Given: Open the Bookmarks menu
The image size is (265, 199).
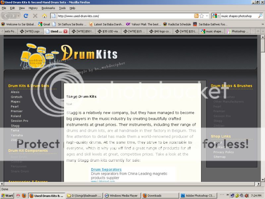Looking at the screenshot, I should click(48, 8).
